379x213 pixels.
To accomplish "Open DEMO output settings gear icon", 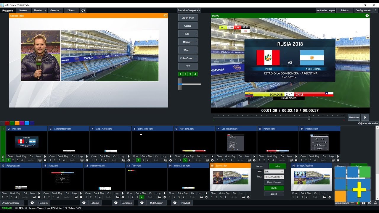I will 367,15.
